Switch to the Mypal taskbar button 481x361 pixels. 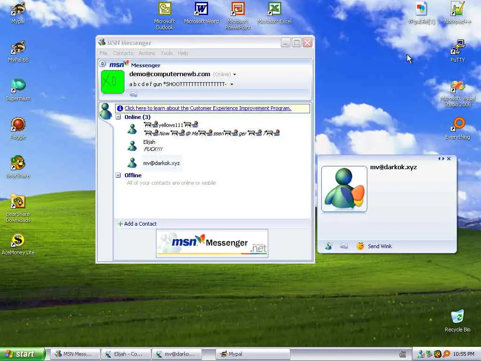(253, 354)
